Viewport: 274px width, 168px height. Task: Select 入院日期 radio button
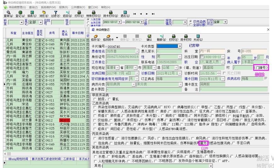click(88, 20)
